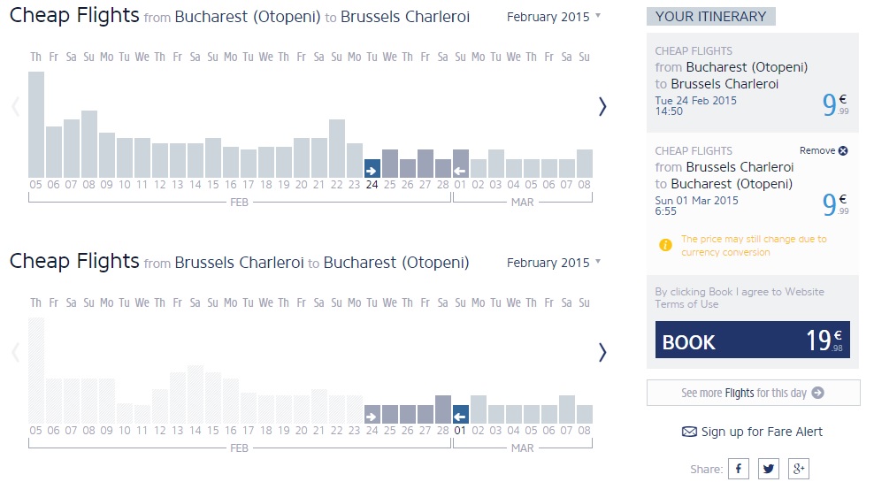Viewport: 874px width, 482px height.
Task: Open return month dropdown February 2015
Action: point(554,263)
